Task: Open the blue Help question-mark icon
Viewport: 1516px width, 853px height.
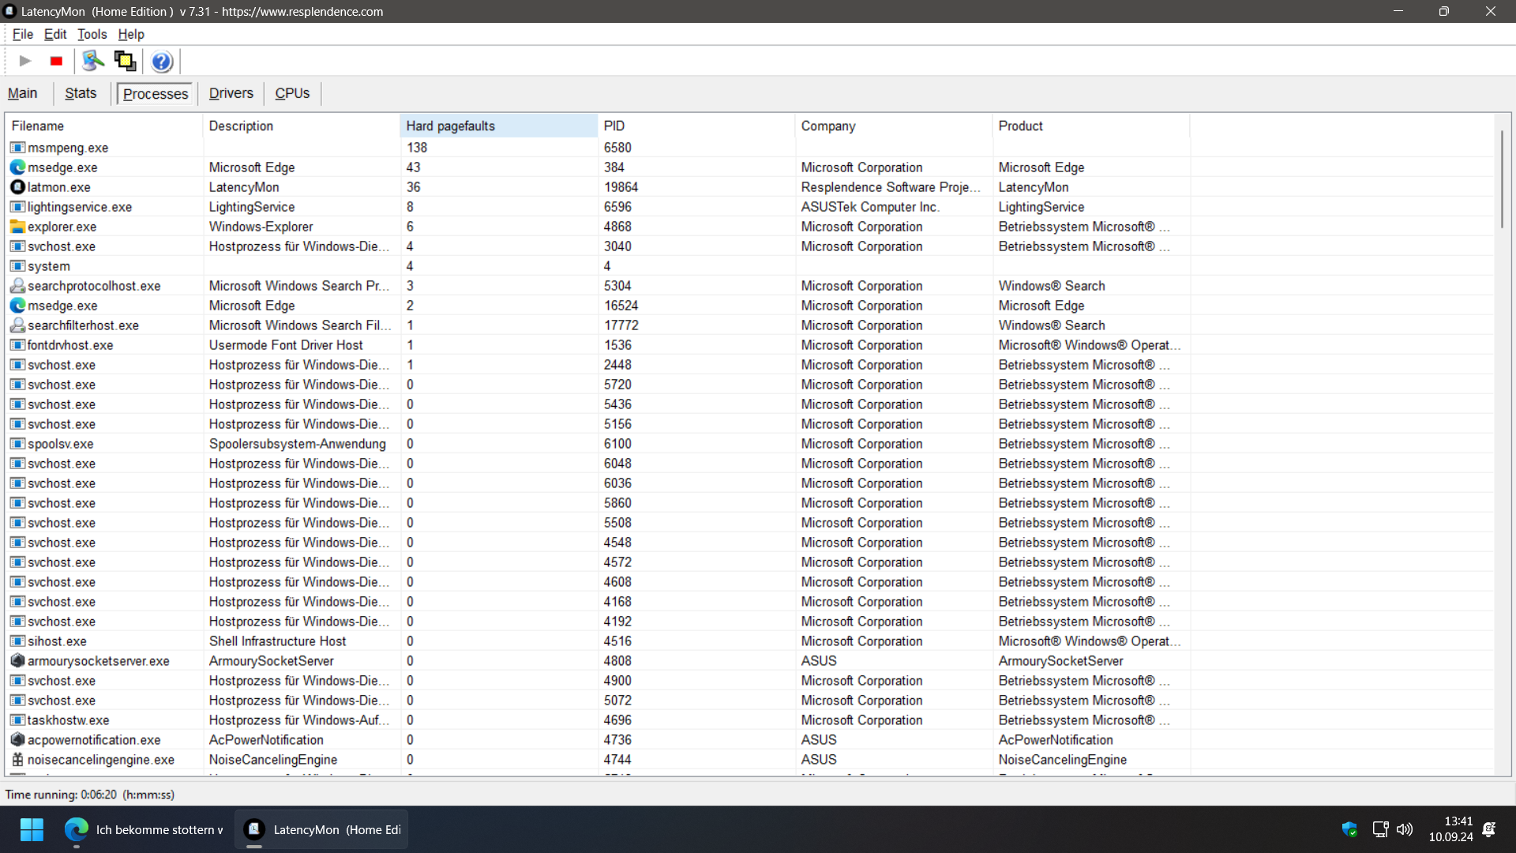Action: (162, 61)
